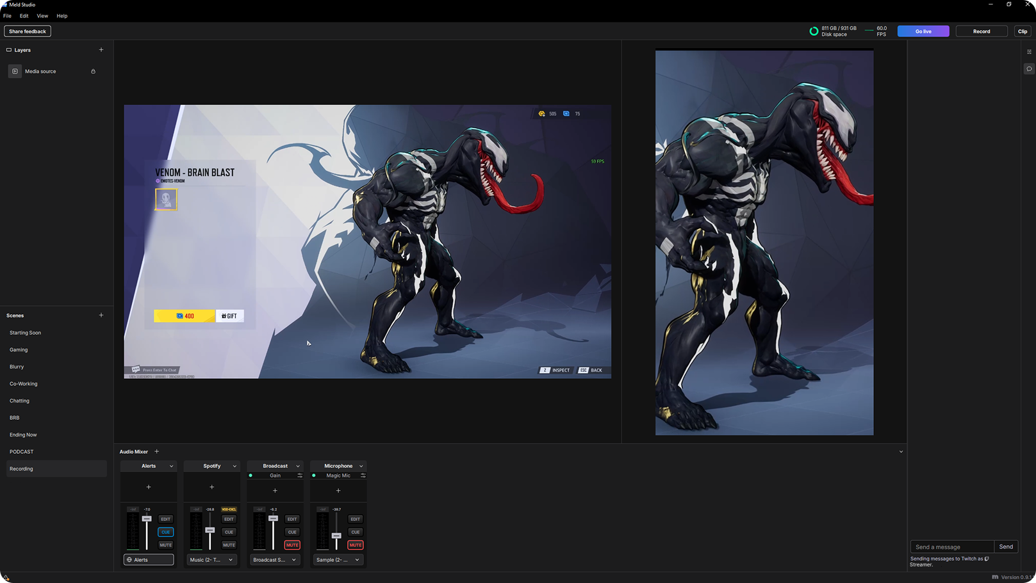
Task: Mute the Spotify track
Action: (x=229, y=545)
